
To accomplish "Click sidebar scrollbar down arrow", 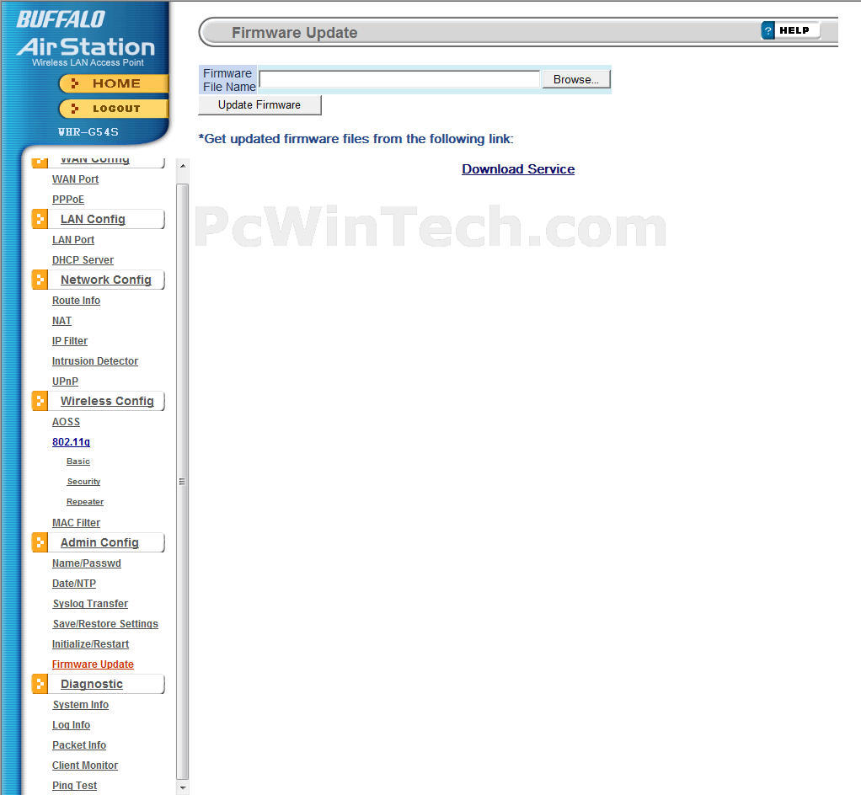I will pyautogui.click(x=183, y=788).
